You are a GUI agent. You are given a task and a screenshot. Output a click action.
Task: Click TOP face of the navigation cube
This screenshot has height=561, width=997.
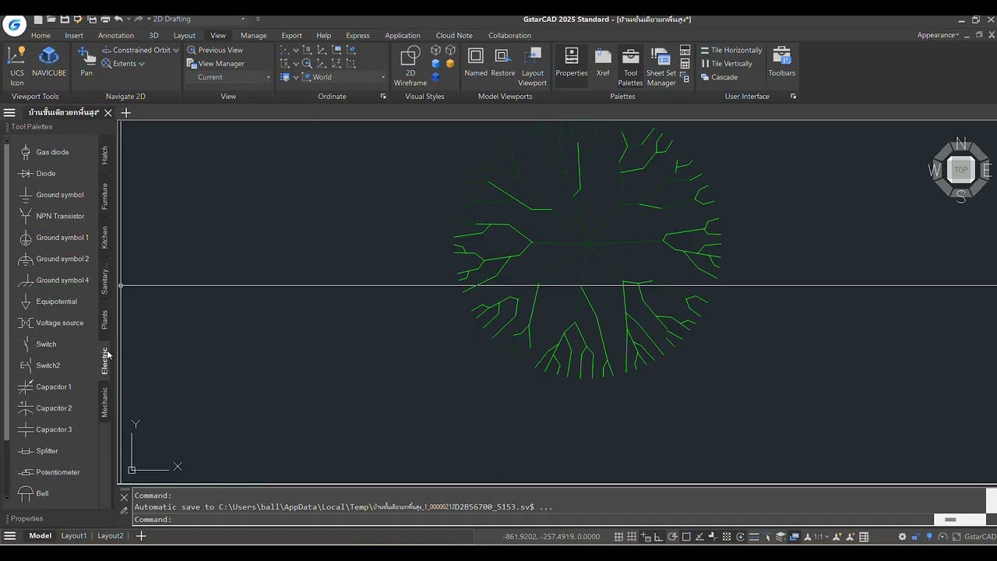tap(961, 170)
